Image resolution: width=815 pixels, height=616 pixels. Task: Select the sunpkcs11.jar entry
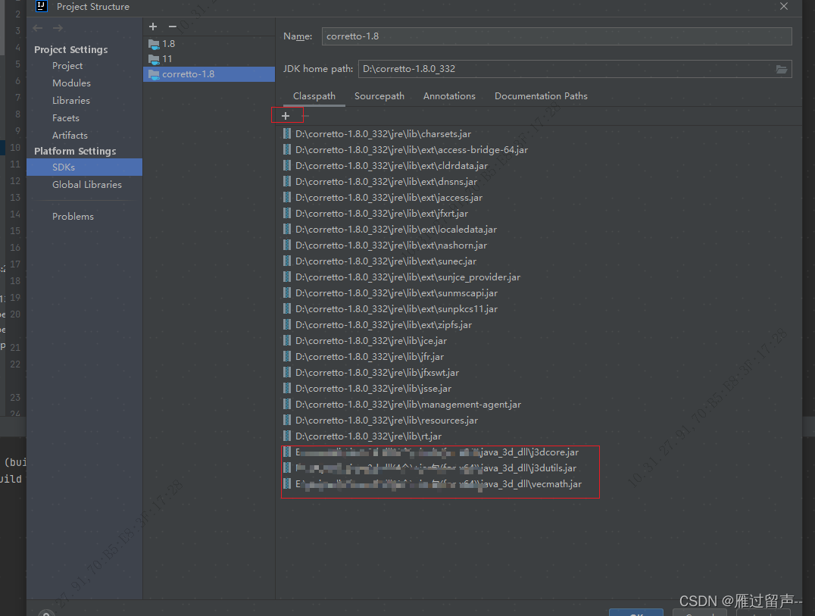click(x=539, y=309)
